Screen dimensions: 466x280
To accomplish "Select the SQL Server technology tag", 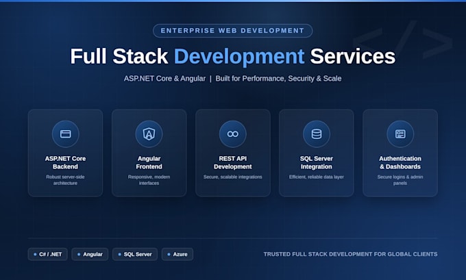I will point(134,254).
